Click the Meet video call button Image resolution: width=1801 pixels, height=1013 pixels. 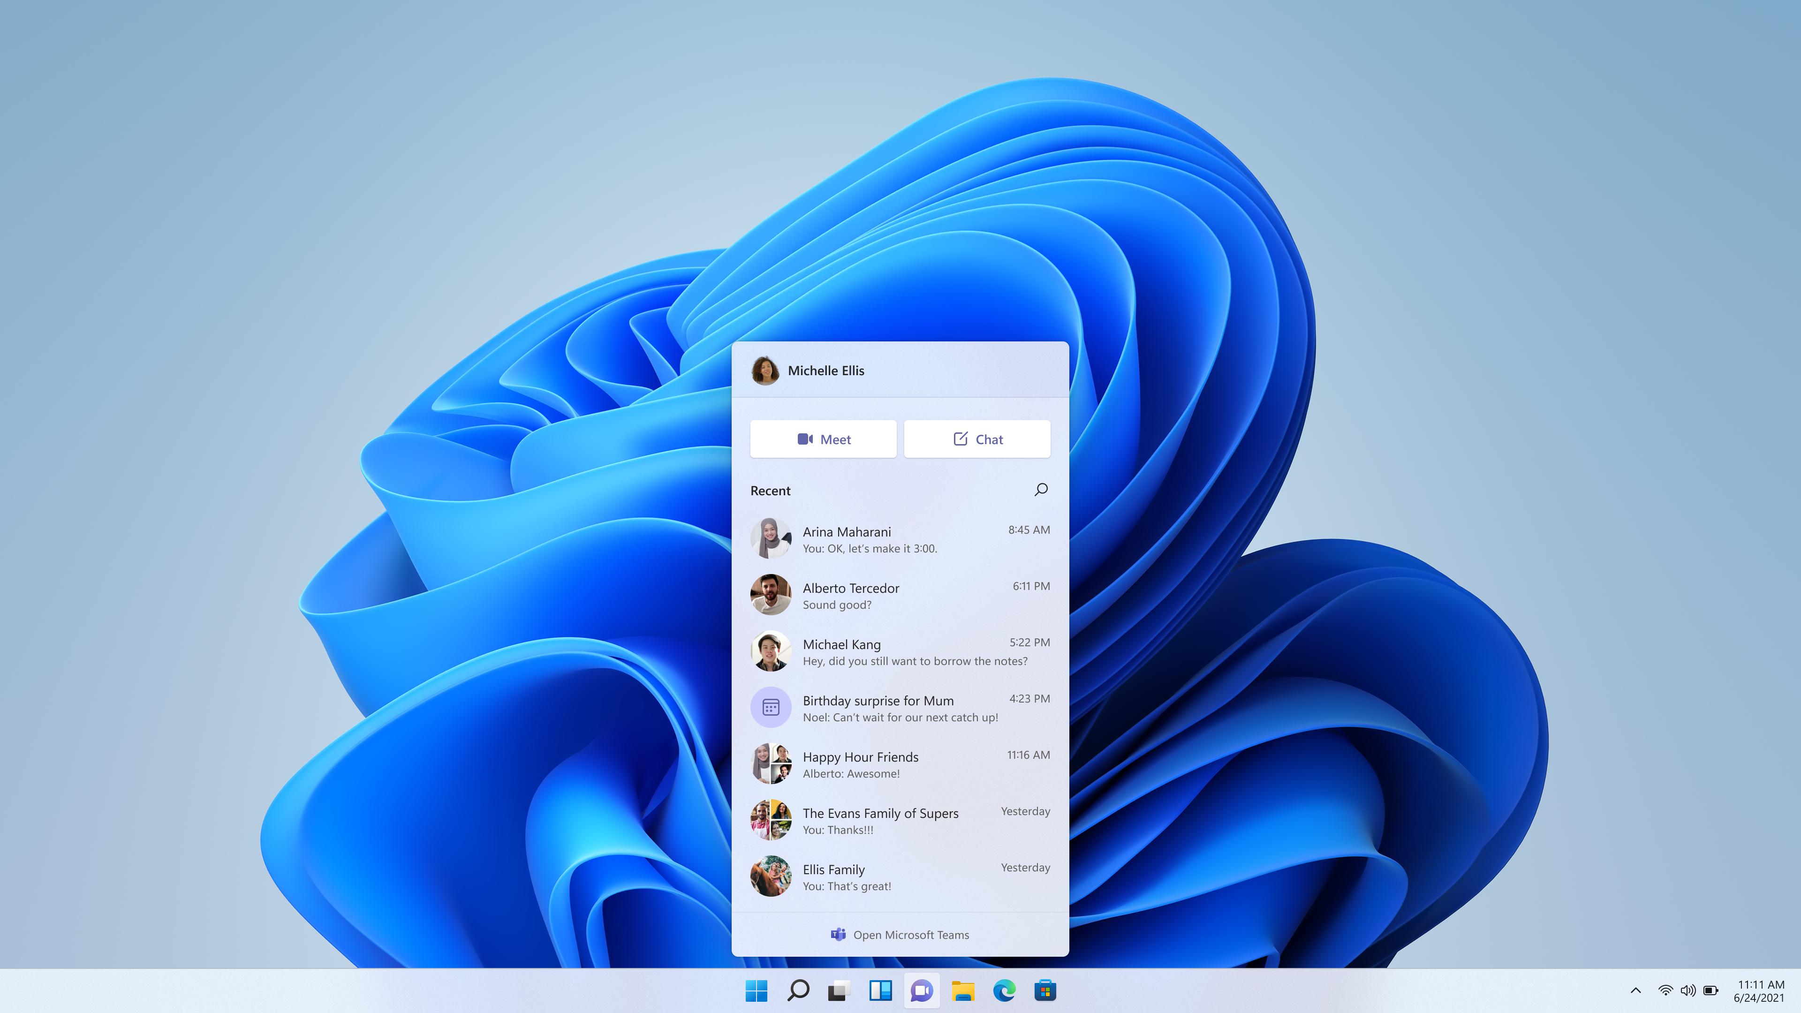click(823, 438)
